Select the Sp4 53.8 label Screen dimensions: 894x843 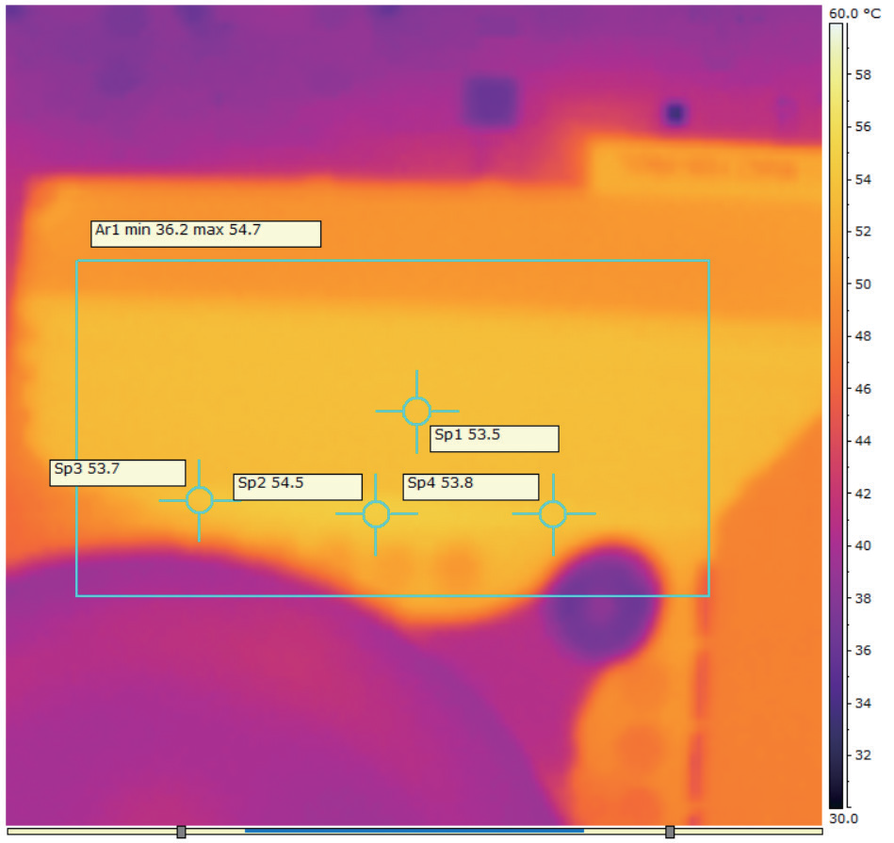point(471,487)
